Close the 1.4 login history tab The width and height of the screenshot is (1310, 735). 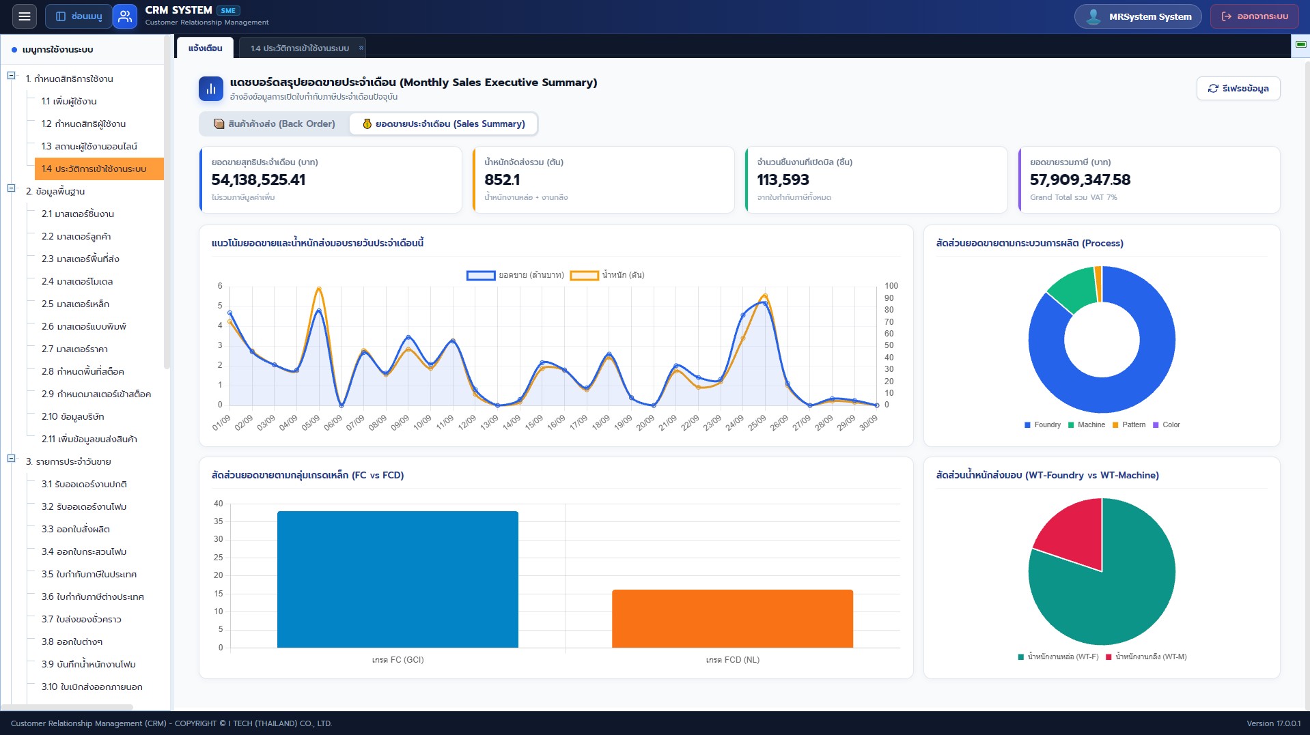point(361,48)
